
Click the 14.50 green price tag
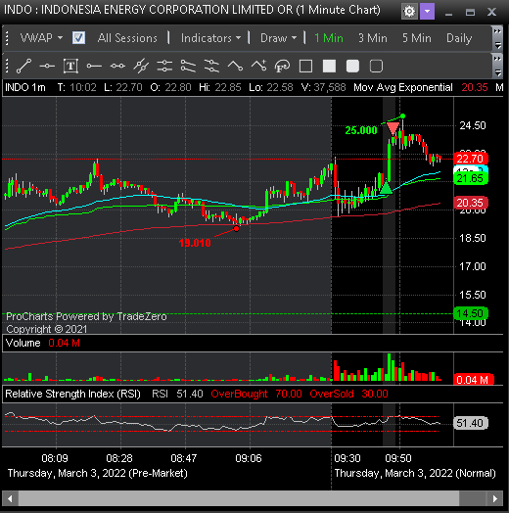tap(471, 313)
